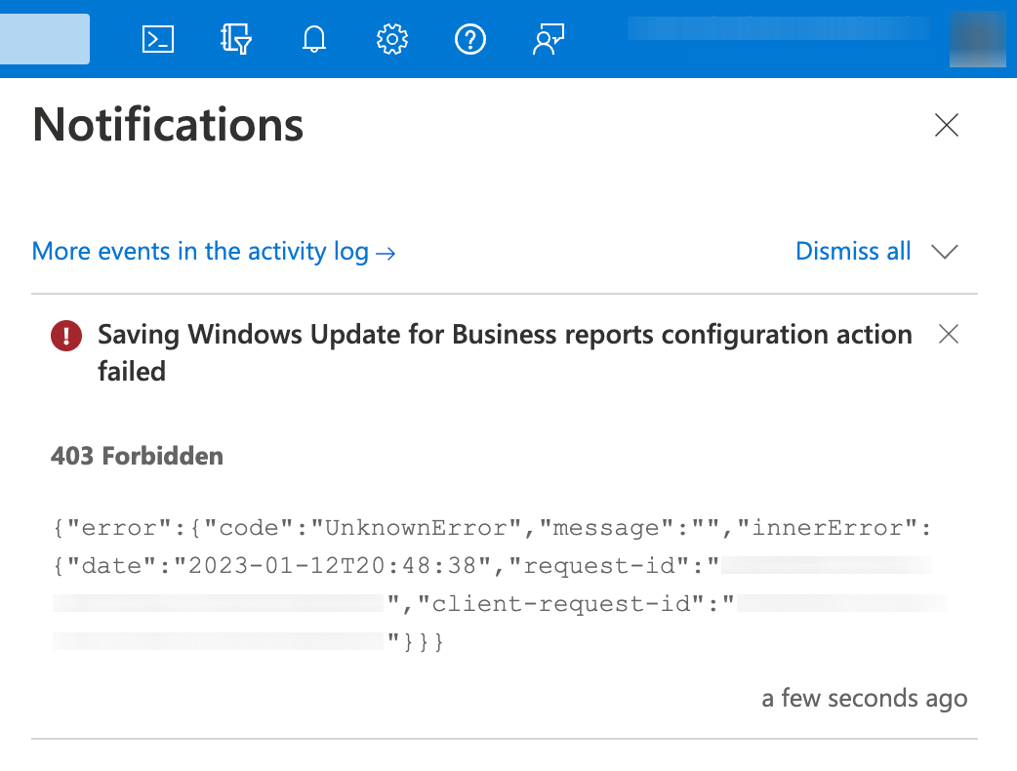The height and width of the screenshot is (771, 1017).
Task: Click the blurred account name in the header
Action: tap(778, 28)
